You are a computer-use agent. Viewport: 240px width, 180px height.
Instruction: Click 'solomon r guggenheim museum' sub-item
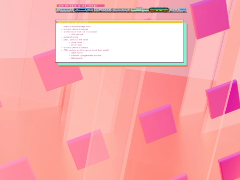pyautogui.click(x=86, y=55)
